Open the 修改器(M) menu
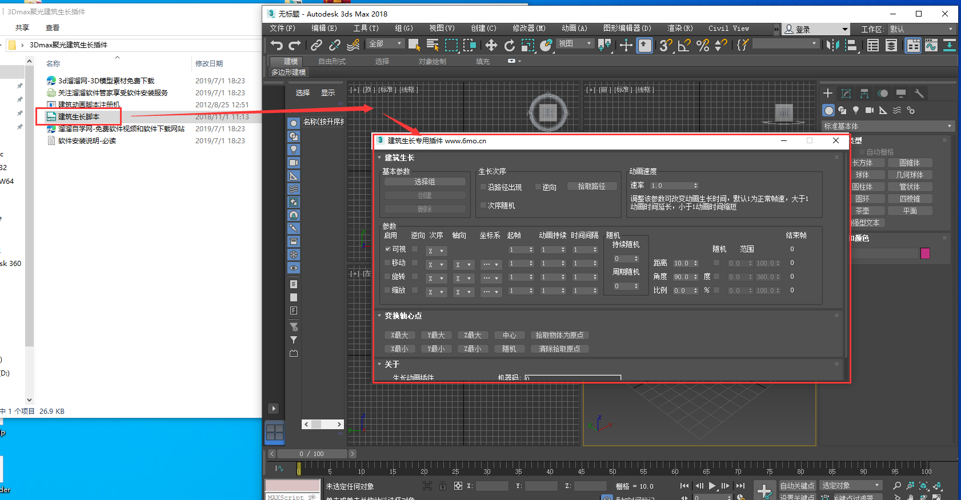961x500 pixels. click(529, 29)
